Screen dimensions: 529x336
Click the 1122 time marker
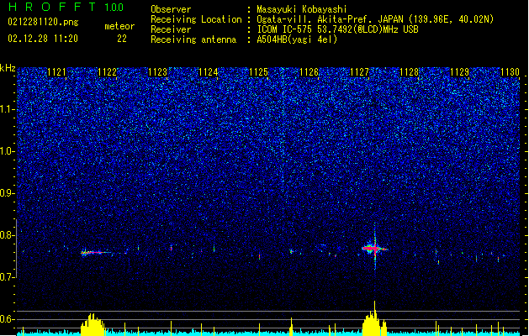point(107,72)
